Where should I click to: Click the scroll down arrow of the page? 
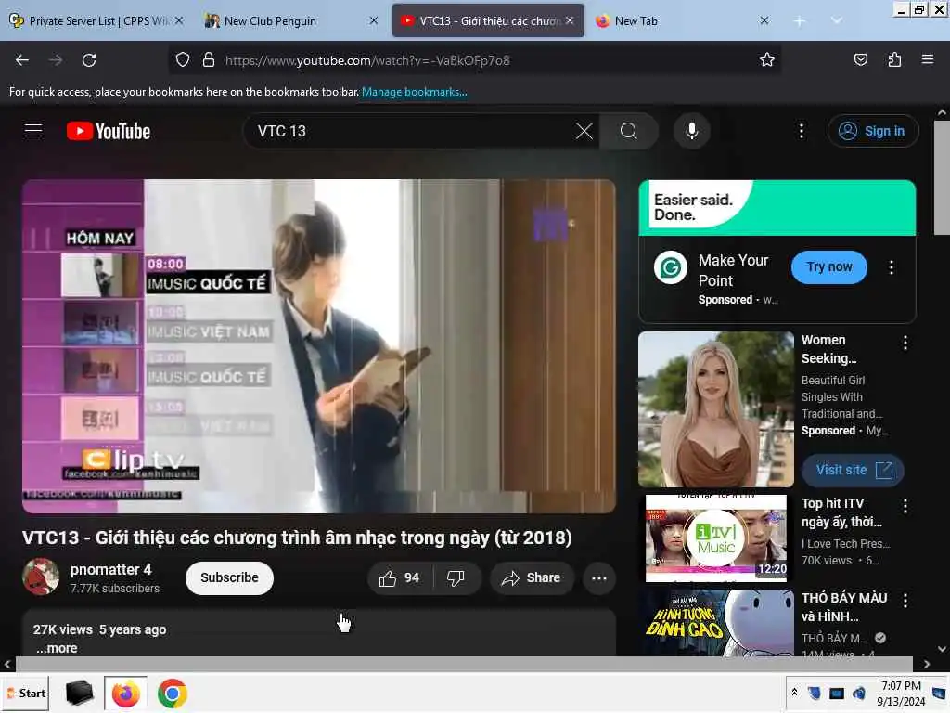(942, 649)
